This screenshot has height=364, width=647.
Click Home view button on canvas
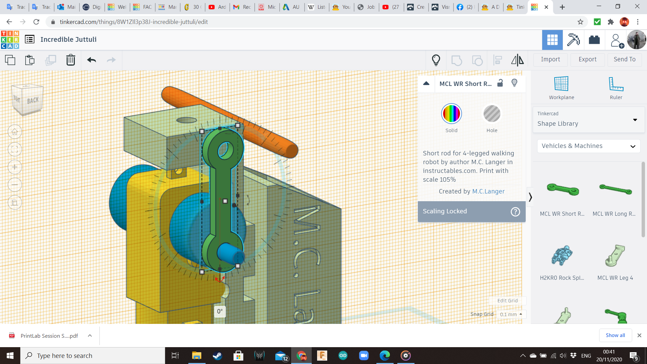(15, 132)
